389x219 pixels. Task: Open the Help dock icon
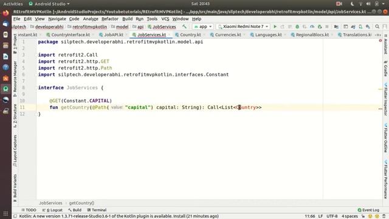(5, 68)
